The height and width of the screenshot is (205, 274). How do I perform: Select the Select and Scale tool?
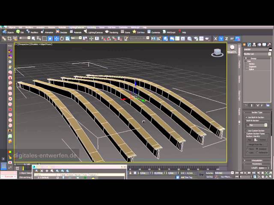tap(68, 38)
